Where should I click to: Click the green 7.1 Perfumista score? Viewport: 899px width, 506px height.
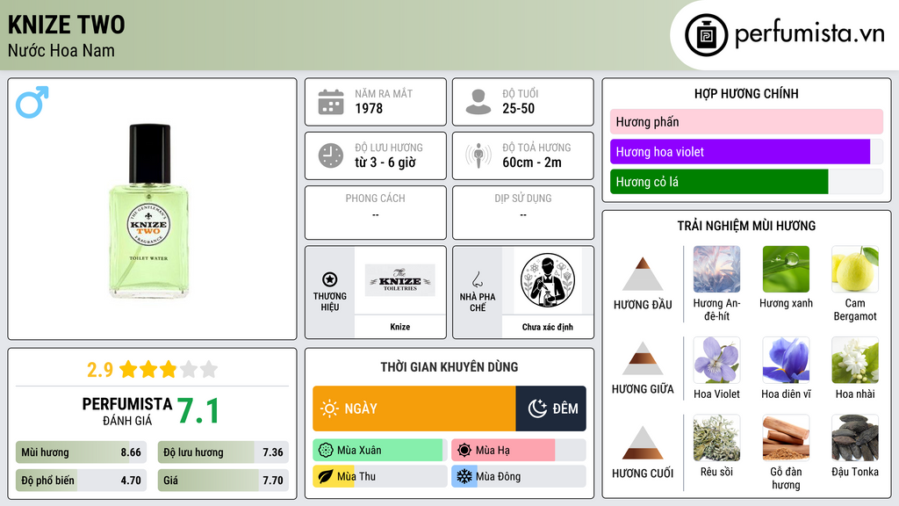point(198,411)
